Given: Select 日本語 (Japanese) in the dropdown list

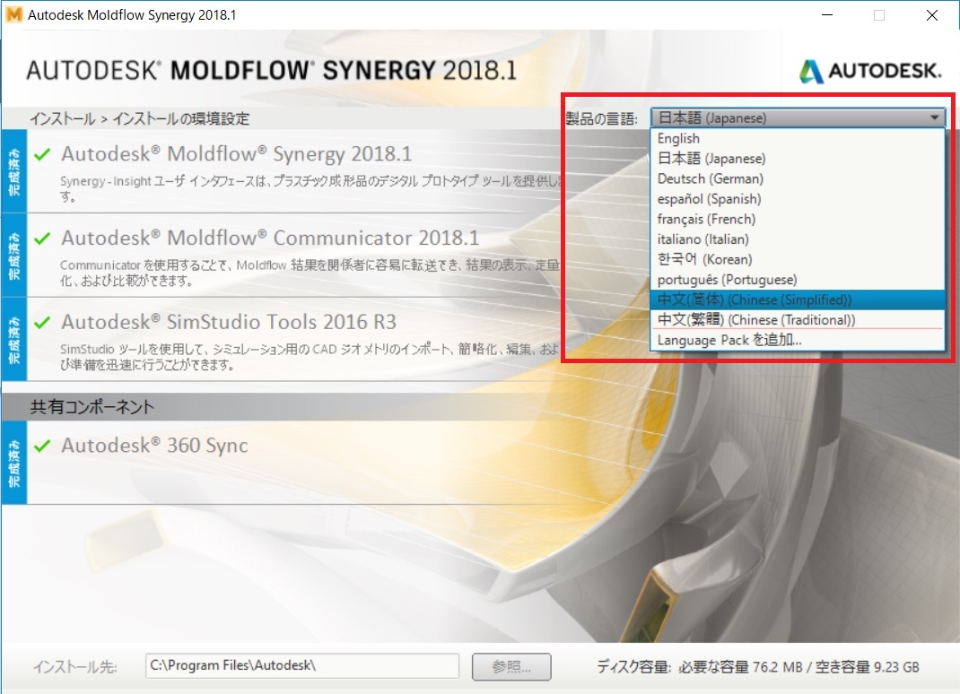Looking at the screenshot, I should pos(798,159).
